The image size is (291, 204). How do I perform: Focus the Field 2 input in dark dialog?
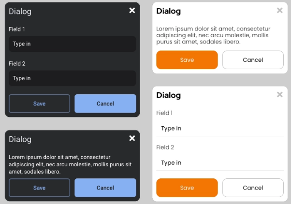tap(72, 78)
